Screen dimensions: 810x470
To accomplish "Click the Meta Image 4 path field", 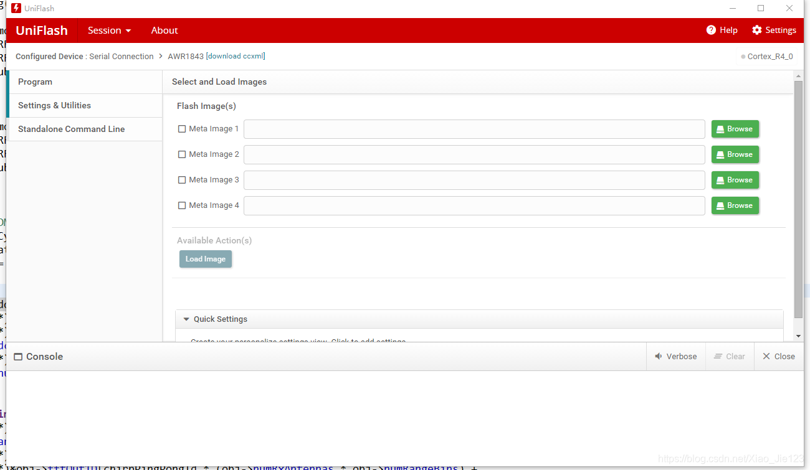I will pos(474,205).
